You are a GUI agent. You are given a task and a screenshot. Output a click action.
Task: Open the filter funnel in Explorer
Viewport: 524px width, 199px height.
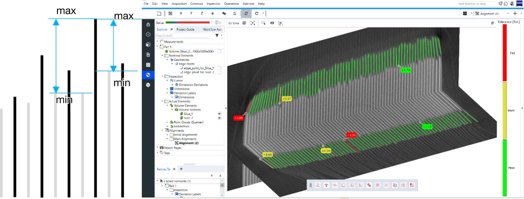point(217,36)
